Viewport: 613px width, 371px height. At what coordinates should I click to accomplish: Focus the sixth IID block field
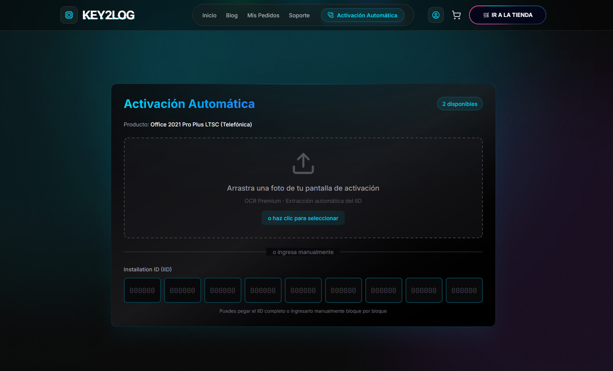344,290
